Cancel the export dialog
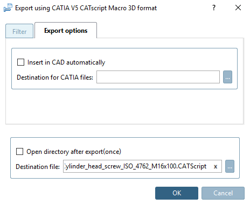The height and width of the screenshot is (205, 250). pyautogui.click(x=223, y=193)
